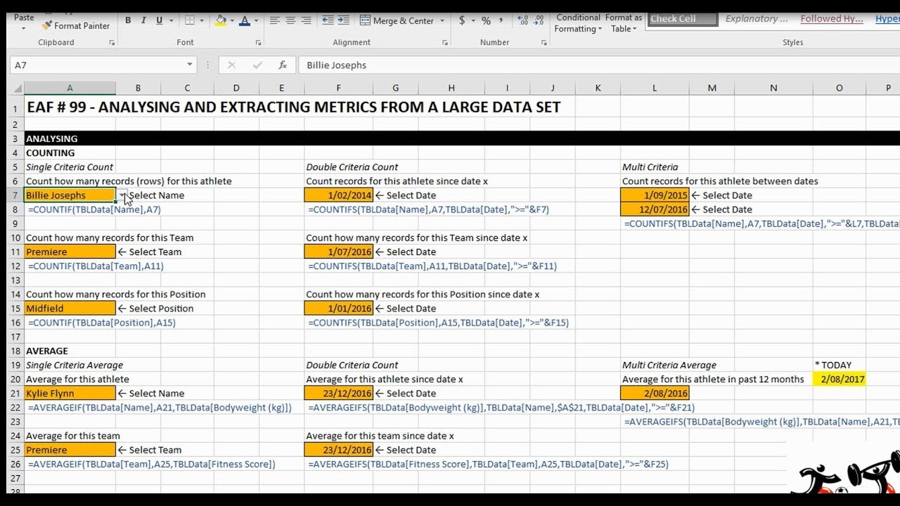
Task: Click Merge & Center
Action: pyautogui.click(x=397, y=21)
